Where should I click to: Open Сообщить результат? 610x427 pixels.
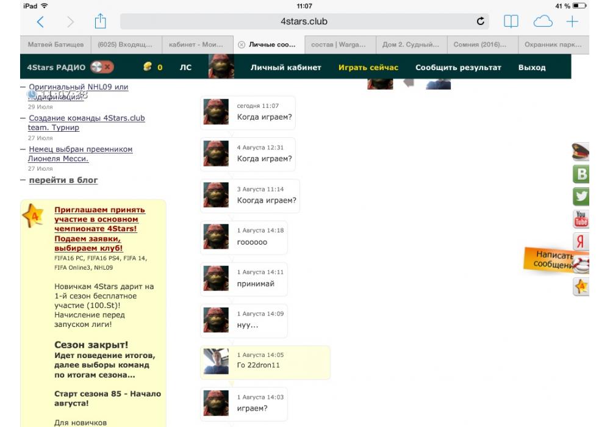[x=458, y=67]
